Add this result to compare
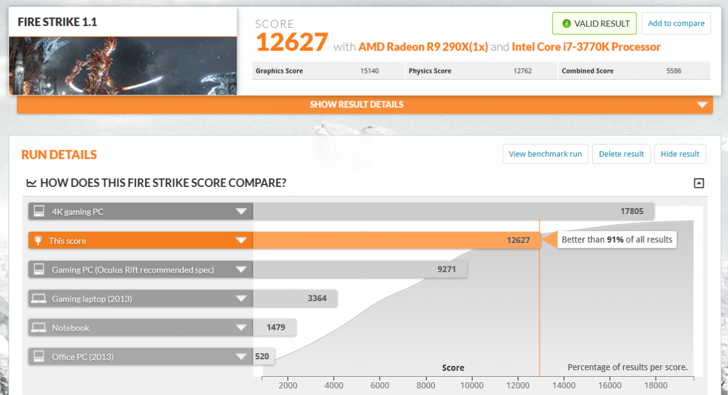The image size is (728, 395). (x=676, y=24)
